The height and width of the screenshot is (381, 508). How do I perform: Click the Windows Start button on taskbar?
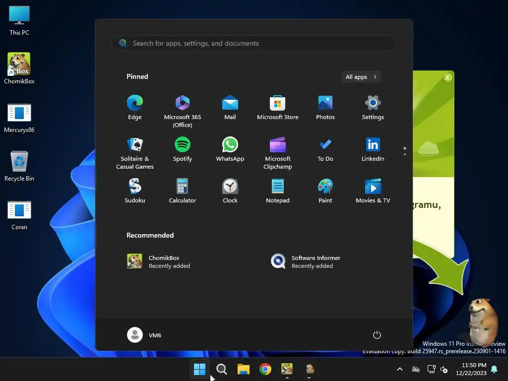tap(199, 369)
